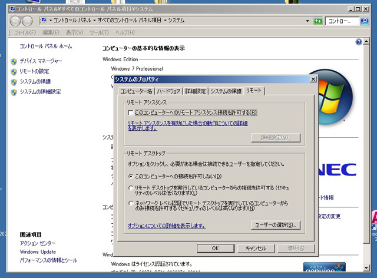The width and height of the screenshot is (377, 278).
Task: Click the ユーザーの選択(S) button
Action: tap(276, 225)
